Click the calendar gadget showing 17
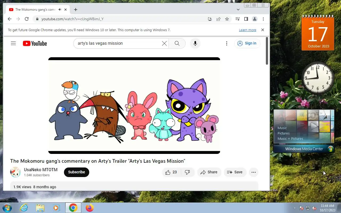The image size is (341, 213). coord(318,33)
